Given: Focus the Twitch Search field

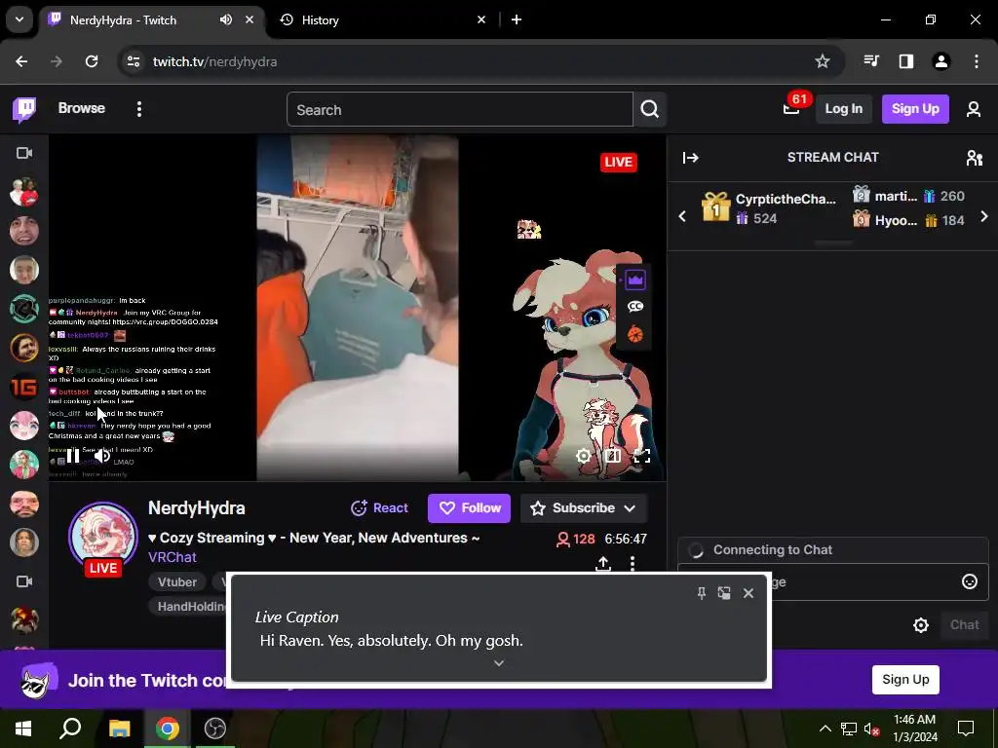Looking at the screenshot, I should point(460,109).
